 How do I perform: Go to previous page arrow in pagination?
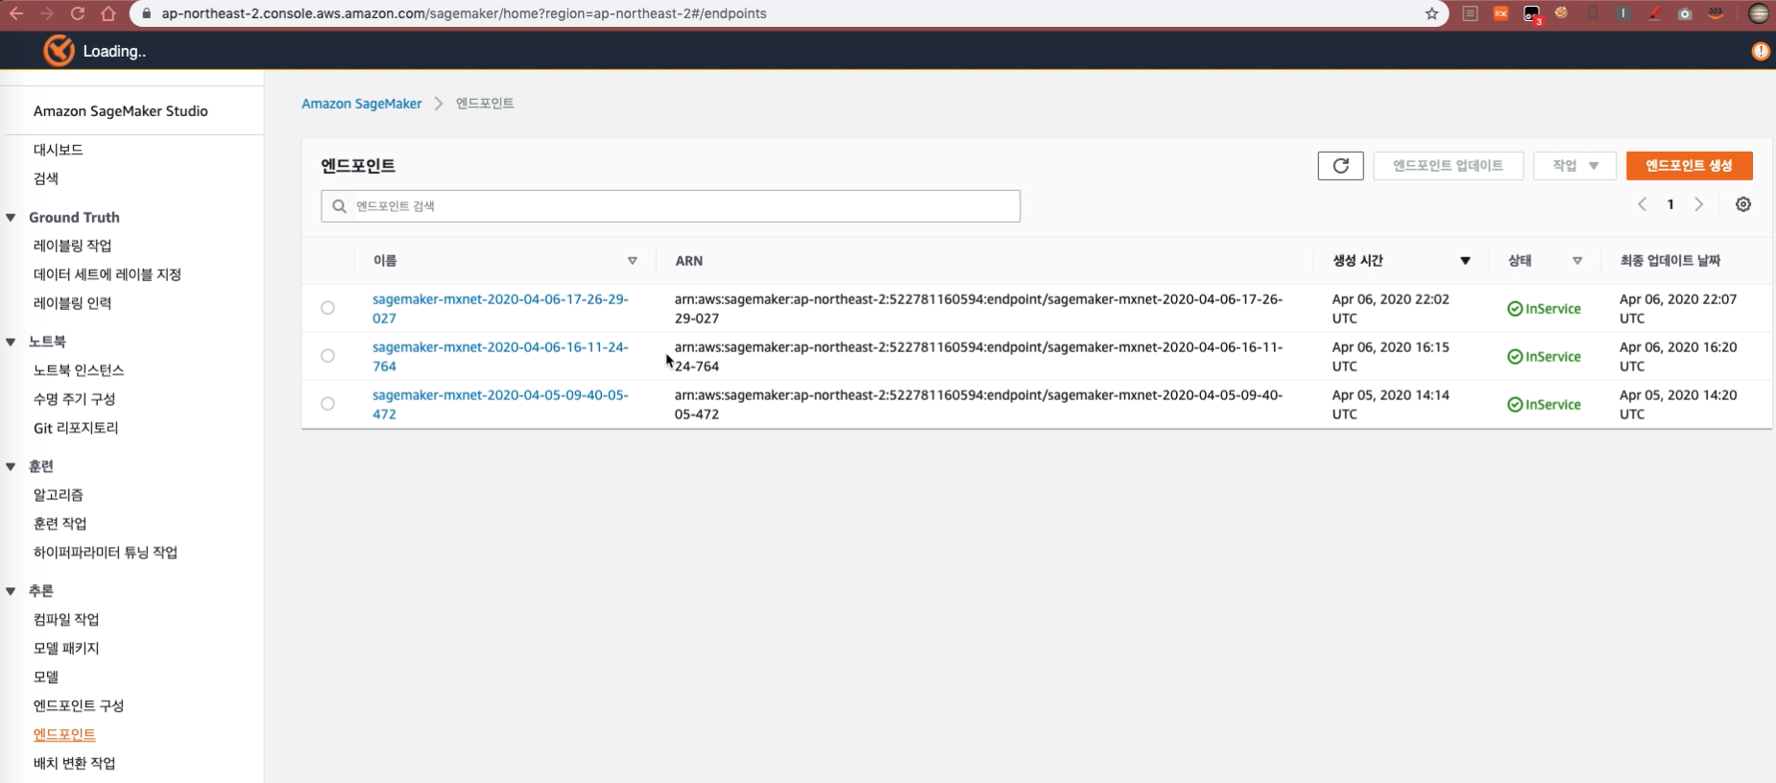tap(1642, 204)
